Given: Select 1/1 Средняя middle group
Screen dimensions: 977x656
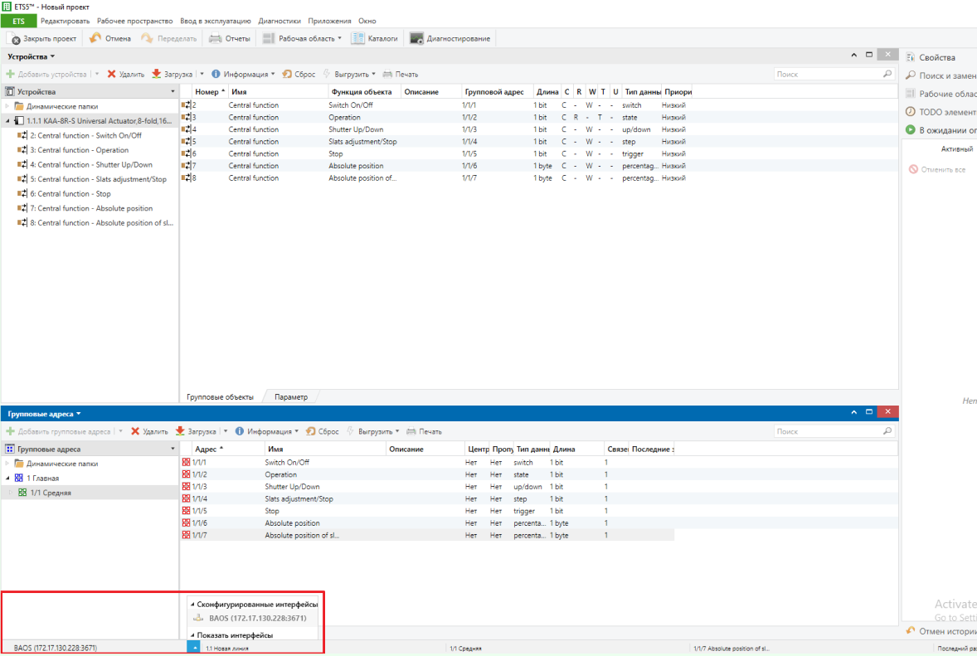Looking at the screenshot, I should click(x=51, y=493).
